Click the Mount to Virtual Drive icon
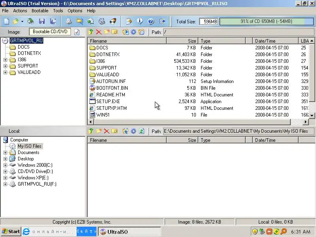 click(102, 21)
